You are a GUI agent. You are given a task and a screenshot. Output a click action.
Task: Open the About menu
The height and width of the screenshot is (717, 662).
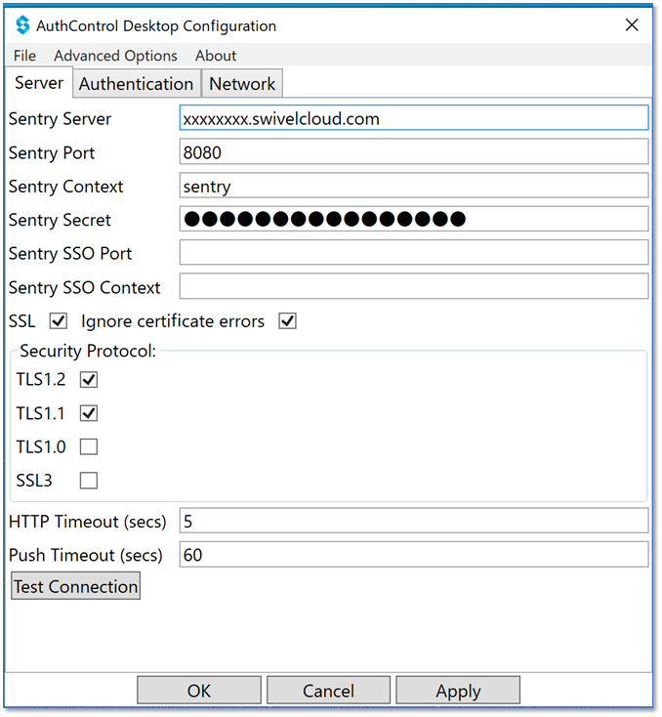[x=216, y=56]
